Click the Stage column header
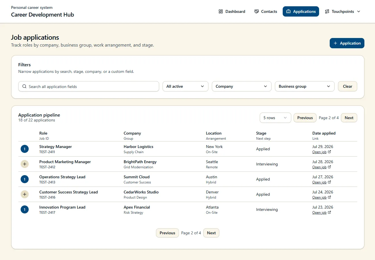 [x=261, y=133]
